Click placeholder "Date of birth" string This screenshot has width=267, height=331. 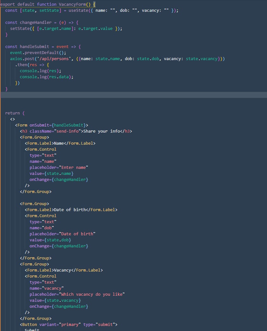[x=77, y=234]
